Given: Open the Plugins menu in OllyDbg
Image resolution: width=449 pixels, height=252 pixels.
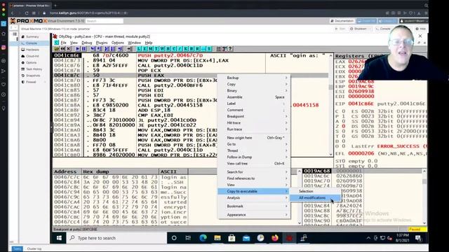Looking at the screenshot, I should [x=102, y=43].
